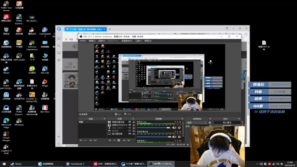Click the browser bookmarks star in bookmark bar
This screenshot has width=297, height=167.
tap(66, 39)
